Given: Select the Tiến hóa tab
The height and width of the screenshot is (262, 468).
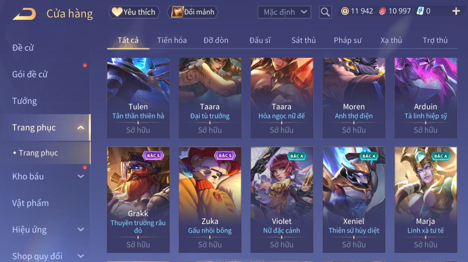Looking at the screenshot, I should coord(172,40).
